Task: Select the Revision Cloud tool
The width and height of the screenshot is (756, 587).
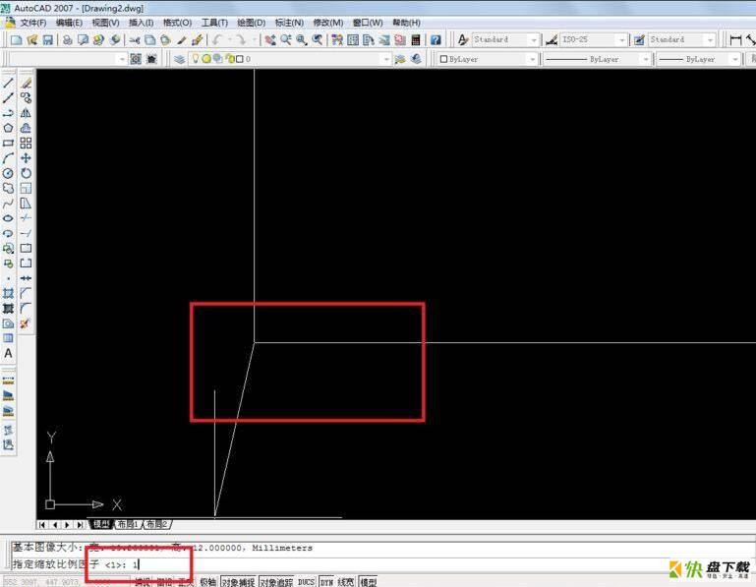Action: (8, 188)
